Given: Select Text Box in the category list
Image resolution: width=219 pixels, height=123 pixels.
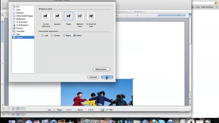Looking at the screenshot, I should point(23,31).
